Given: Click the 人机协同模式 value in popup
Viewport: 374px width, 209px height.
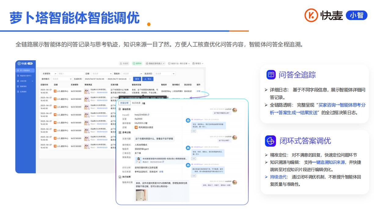Looking at the screenshot, I should [x=141, y=145].
